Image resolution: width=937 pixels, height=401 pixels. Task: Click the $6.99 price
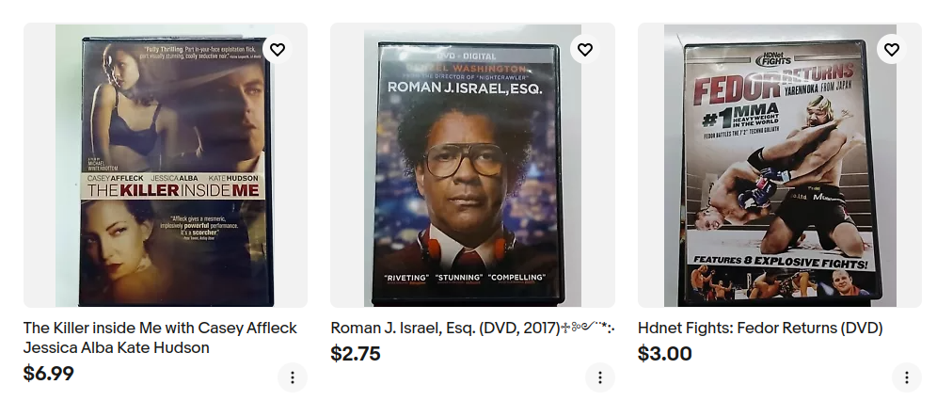49,374
